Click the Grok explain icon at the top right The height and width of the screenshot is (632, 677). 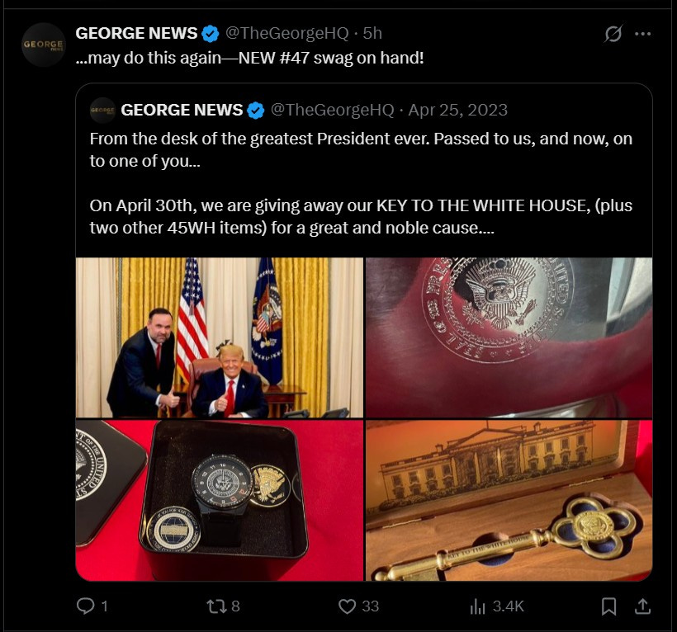coord(613,34)
